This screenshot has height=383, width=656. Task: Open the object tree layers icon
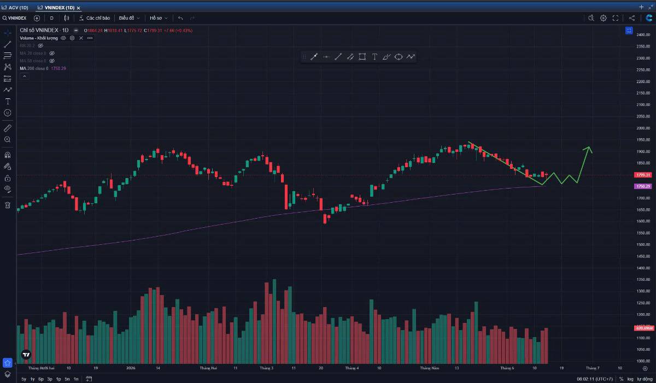click(x=8, y=374)
